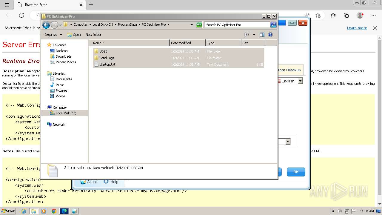This screenshot has width=382, height=215.
Task: Click Favorites in the navigation pane
Action: (x=59, y=45)
